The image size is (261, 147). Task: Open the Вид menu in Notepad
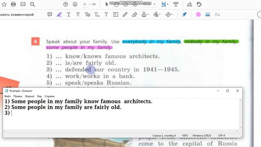pyautogui.click(x=40, y=96)
